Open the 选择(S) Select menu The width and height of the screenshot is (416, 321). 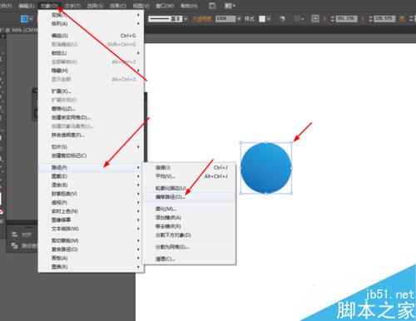tap(95, 6)
